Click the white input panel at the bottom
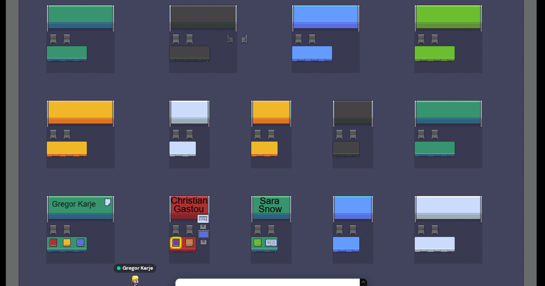Viewport: 545px width, 286px height. click(x=268, y=282)
